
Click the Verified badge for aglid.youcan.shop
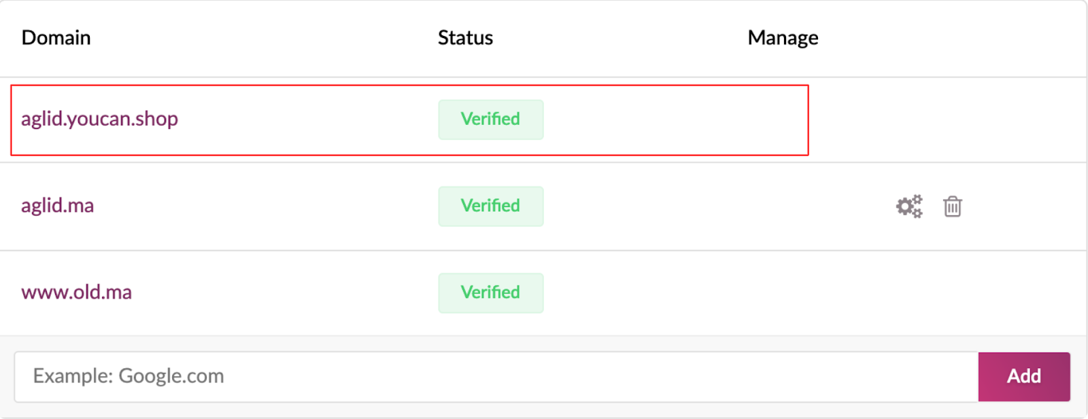[491, 120]
